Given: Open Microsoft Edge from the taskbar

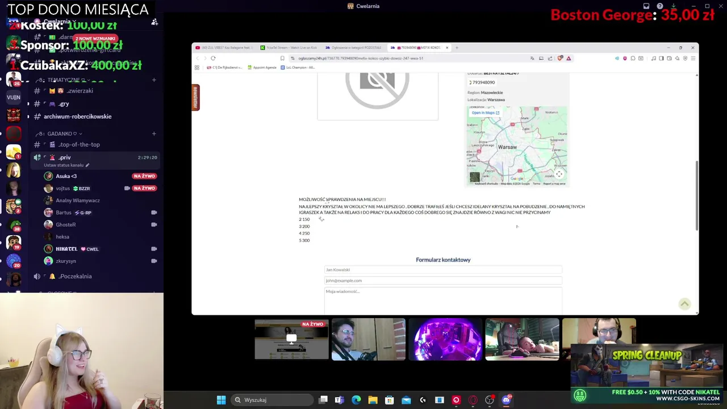Looking at the screenshot, I should 356,400.
